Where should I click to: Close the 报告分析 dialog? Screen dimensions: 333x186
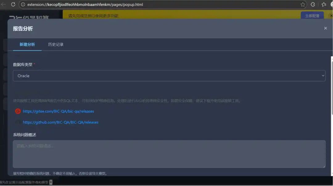[325, 28]
